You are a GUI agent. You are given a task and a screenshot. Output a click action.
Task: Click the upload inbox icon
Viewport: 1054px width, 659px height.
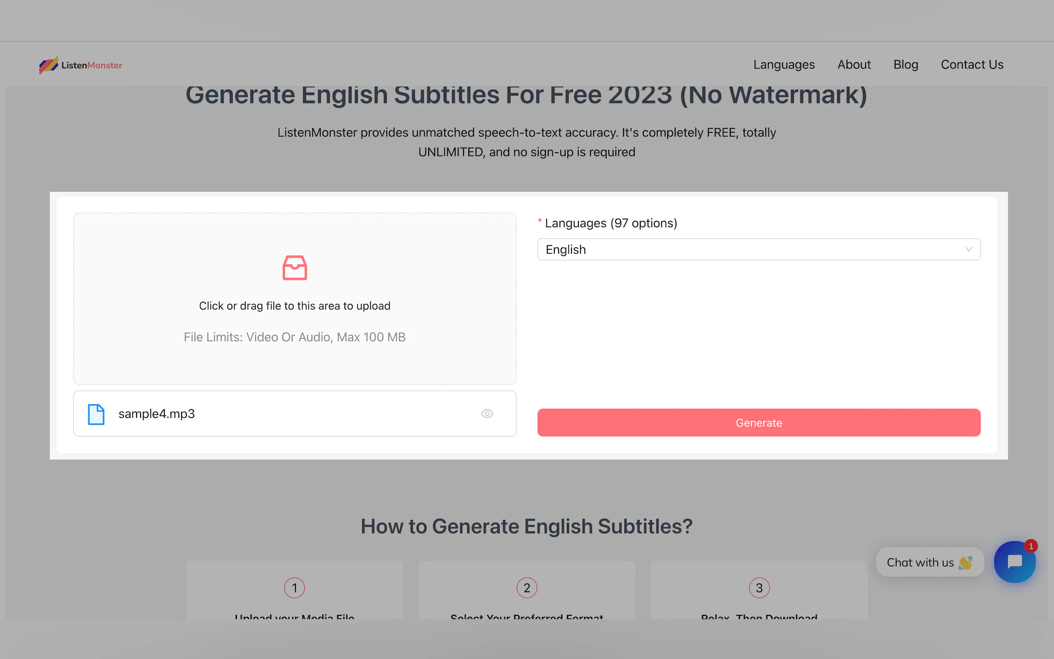pyautogui.click(x=295, y=268)
